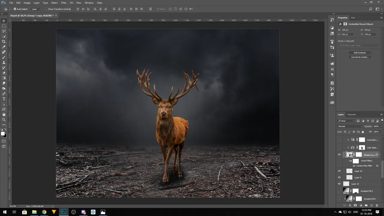
Task: Click Convert to Linked button
Action: click(x=360, y=57)
